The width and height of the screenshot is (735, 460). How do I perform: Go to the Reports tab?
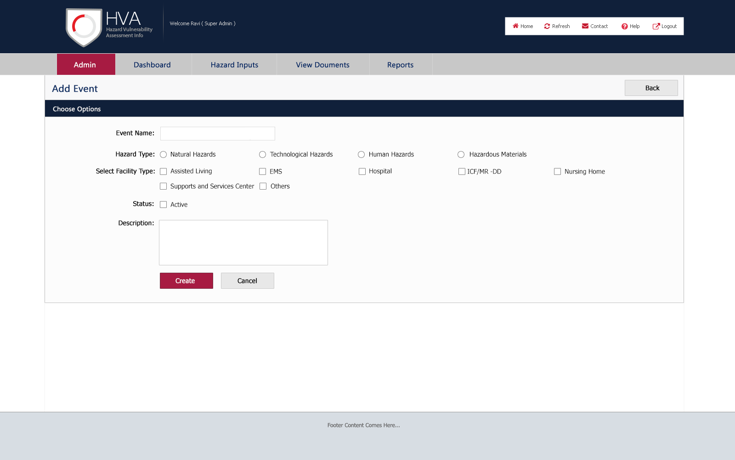[400, 65]
